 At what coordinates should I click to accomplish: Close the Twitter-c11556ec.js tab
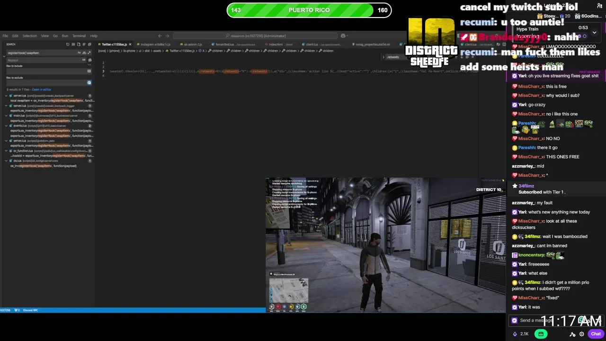tap(130, 44)
